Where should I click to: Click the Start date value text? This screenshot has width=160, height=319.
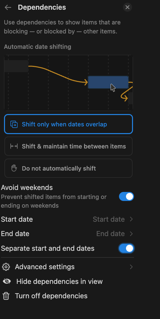click(x=109, y=219)
